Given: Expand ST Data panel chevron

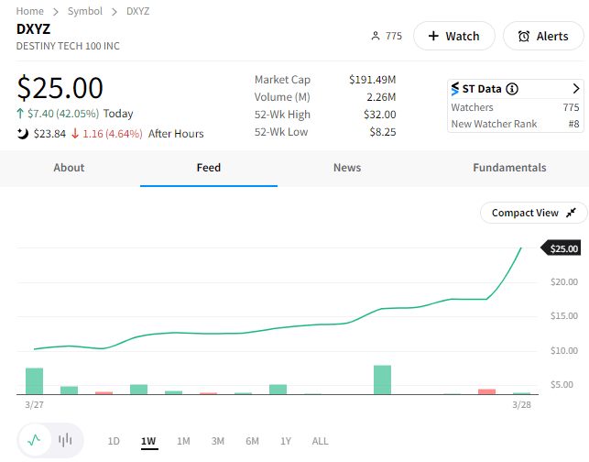Looking at the screenshot, I should [575, 89].
